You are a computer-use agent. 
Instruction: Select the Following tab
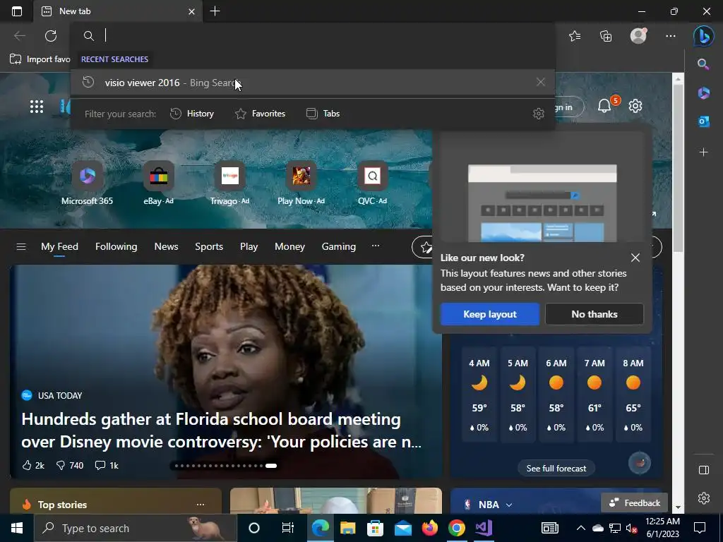(116, 246)
